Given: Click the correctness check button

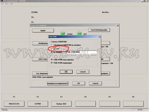Looking at the screenshot, I should (x=58, y=83).
